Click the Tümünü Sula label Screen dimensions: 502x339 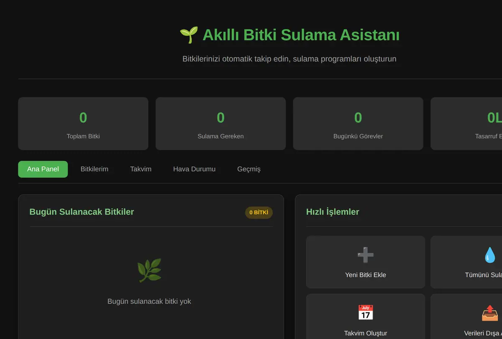click(x=484, y=275)
